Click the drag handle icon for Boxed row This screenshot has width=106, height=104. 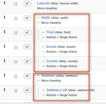click(x=4, y=46)
